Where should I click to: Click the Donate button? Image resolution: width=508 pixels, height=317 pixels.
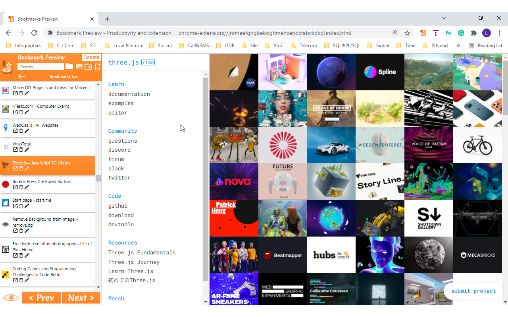91,57
